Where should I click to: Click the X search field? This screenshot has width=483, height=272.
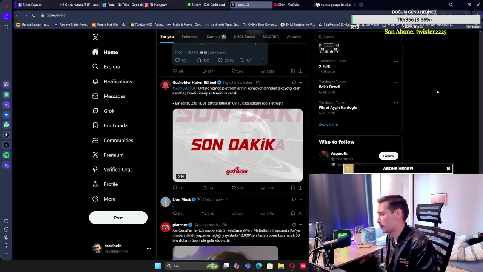(x=358, y=37)
